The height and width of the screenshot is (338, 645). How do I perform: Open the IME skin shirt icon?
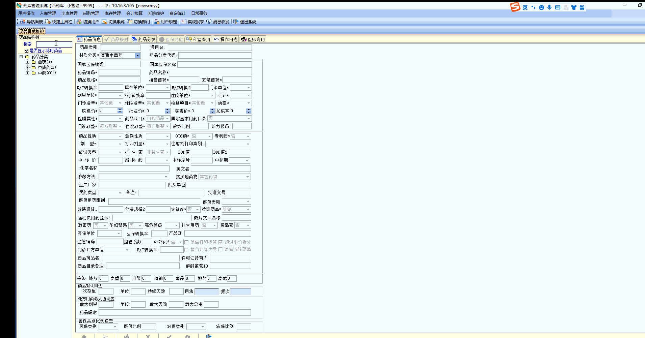pyautogui.click(x=574, y=7)
